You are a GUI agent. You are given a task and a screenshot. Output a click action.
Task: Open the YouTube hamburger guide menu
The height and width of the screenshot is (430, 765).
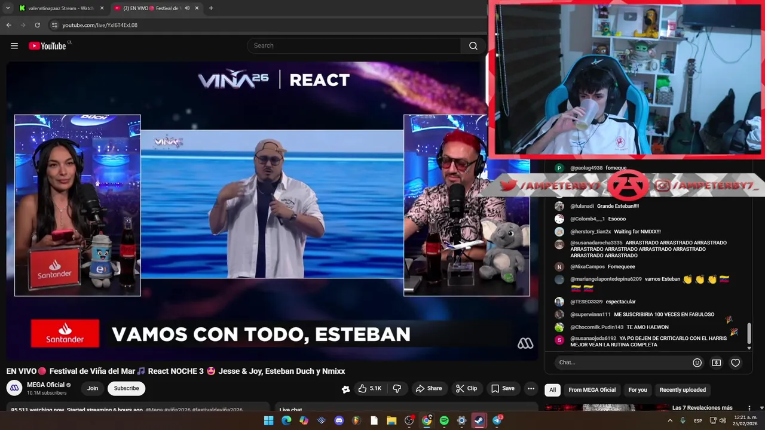pos(14,46)
